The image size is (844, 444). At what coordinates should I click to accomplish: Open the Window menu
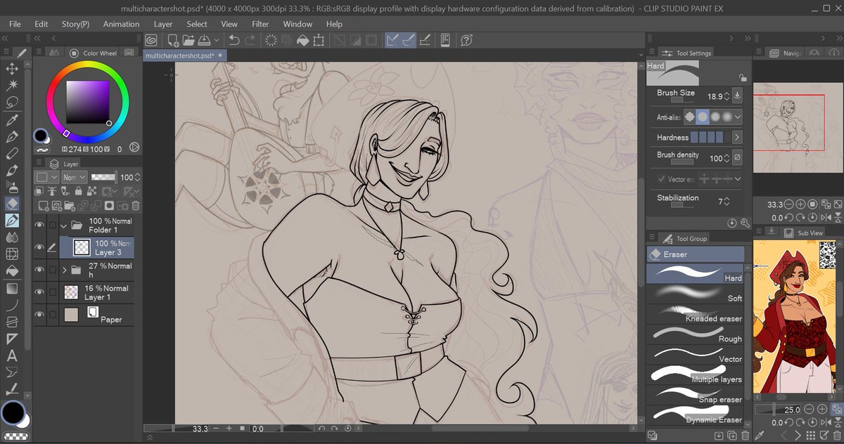click(x=298, y=24)
